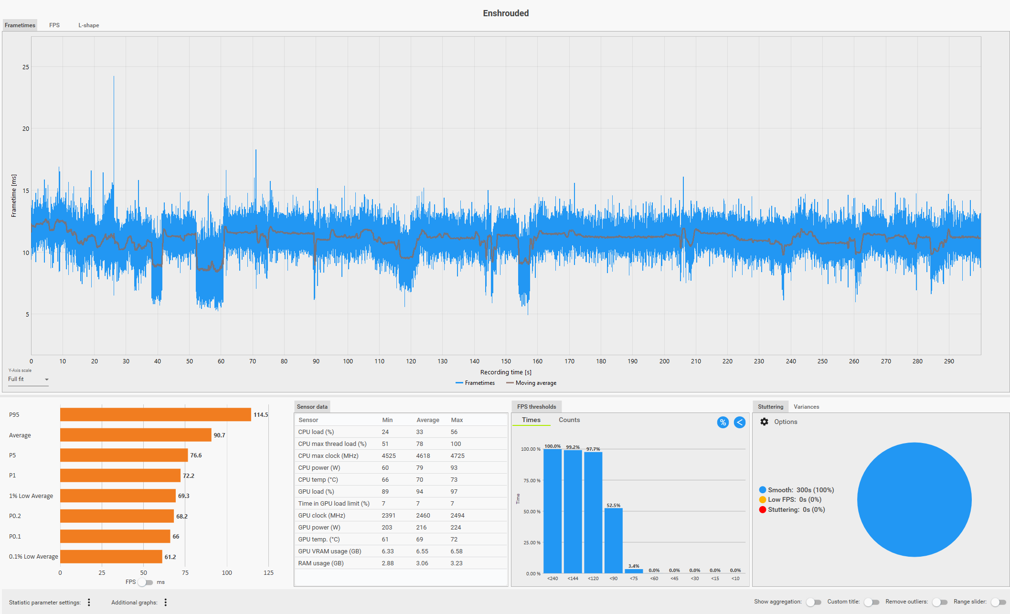This screenshot has height=614, width=1010.
Task: Click the blue Smooth legend dot
Action: tap(762, 490)
